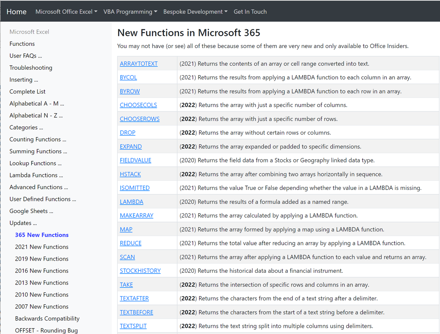Open the CHOOSEROWS function link
Viewport: 440px width, 334px height.
coord(140,119)
